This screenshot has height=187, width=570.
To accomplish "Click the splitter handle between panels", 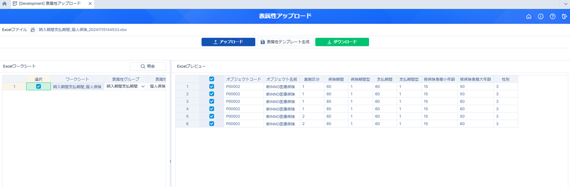I will click(170, 162).
